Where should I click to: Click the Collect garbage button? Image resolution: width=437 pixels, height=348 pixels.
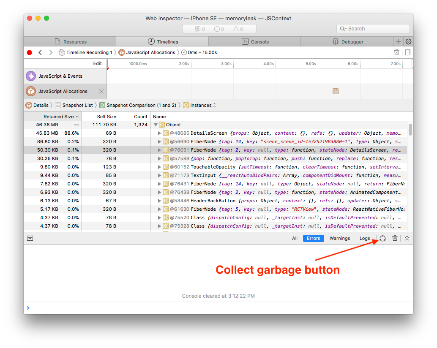tap(382, 238)
